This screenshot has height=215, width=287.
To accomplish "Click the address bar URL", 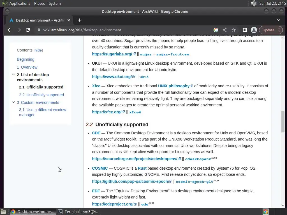I will pyautogui.click(x=82, y=30).
